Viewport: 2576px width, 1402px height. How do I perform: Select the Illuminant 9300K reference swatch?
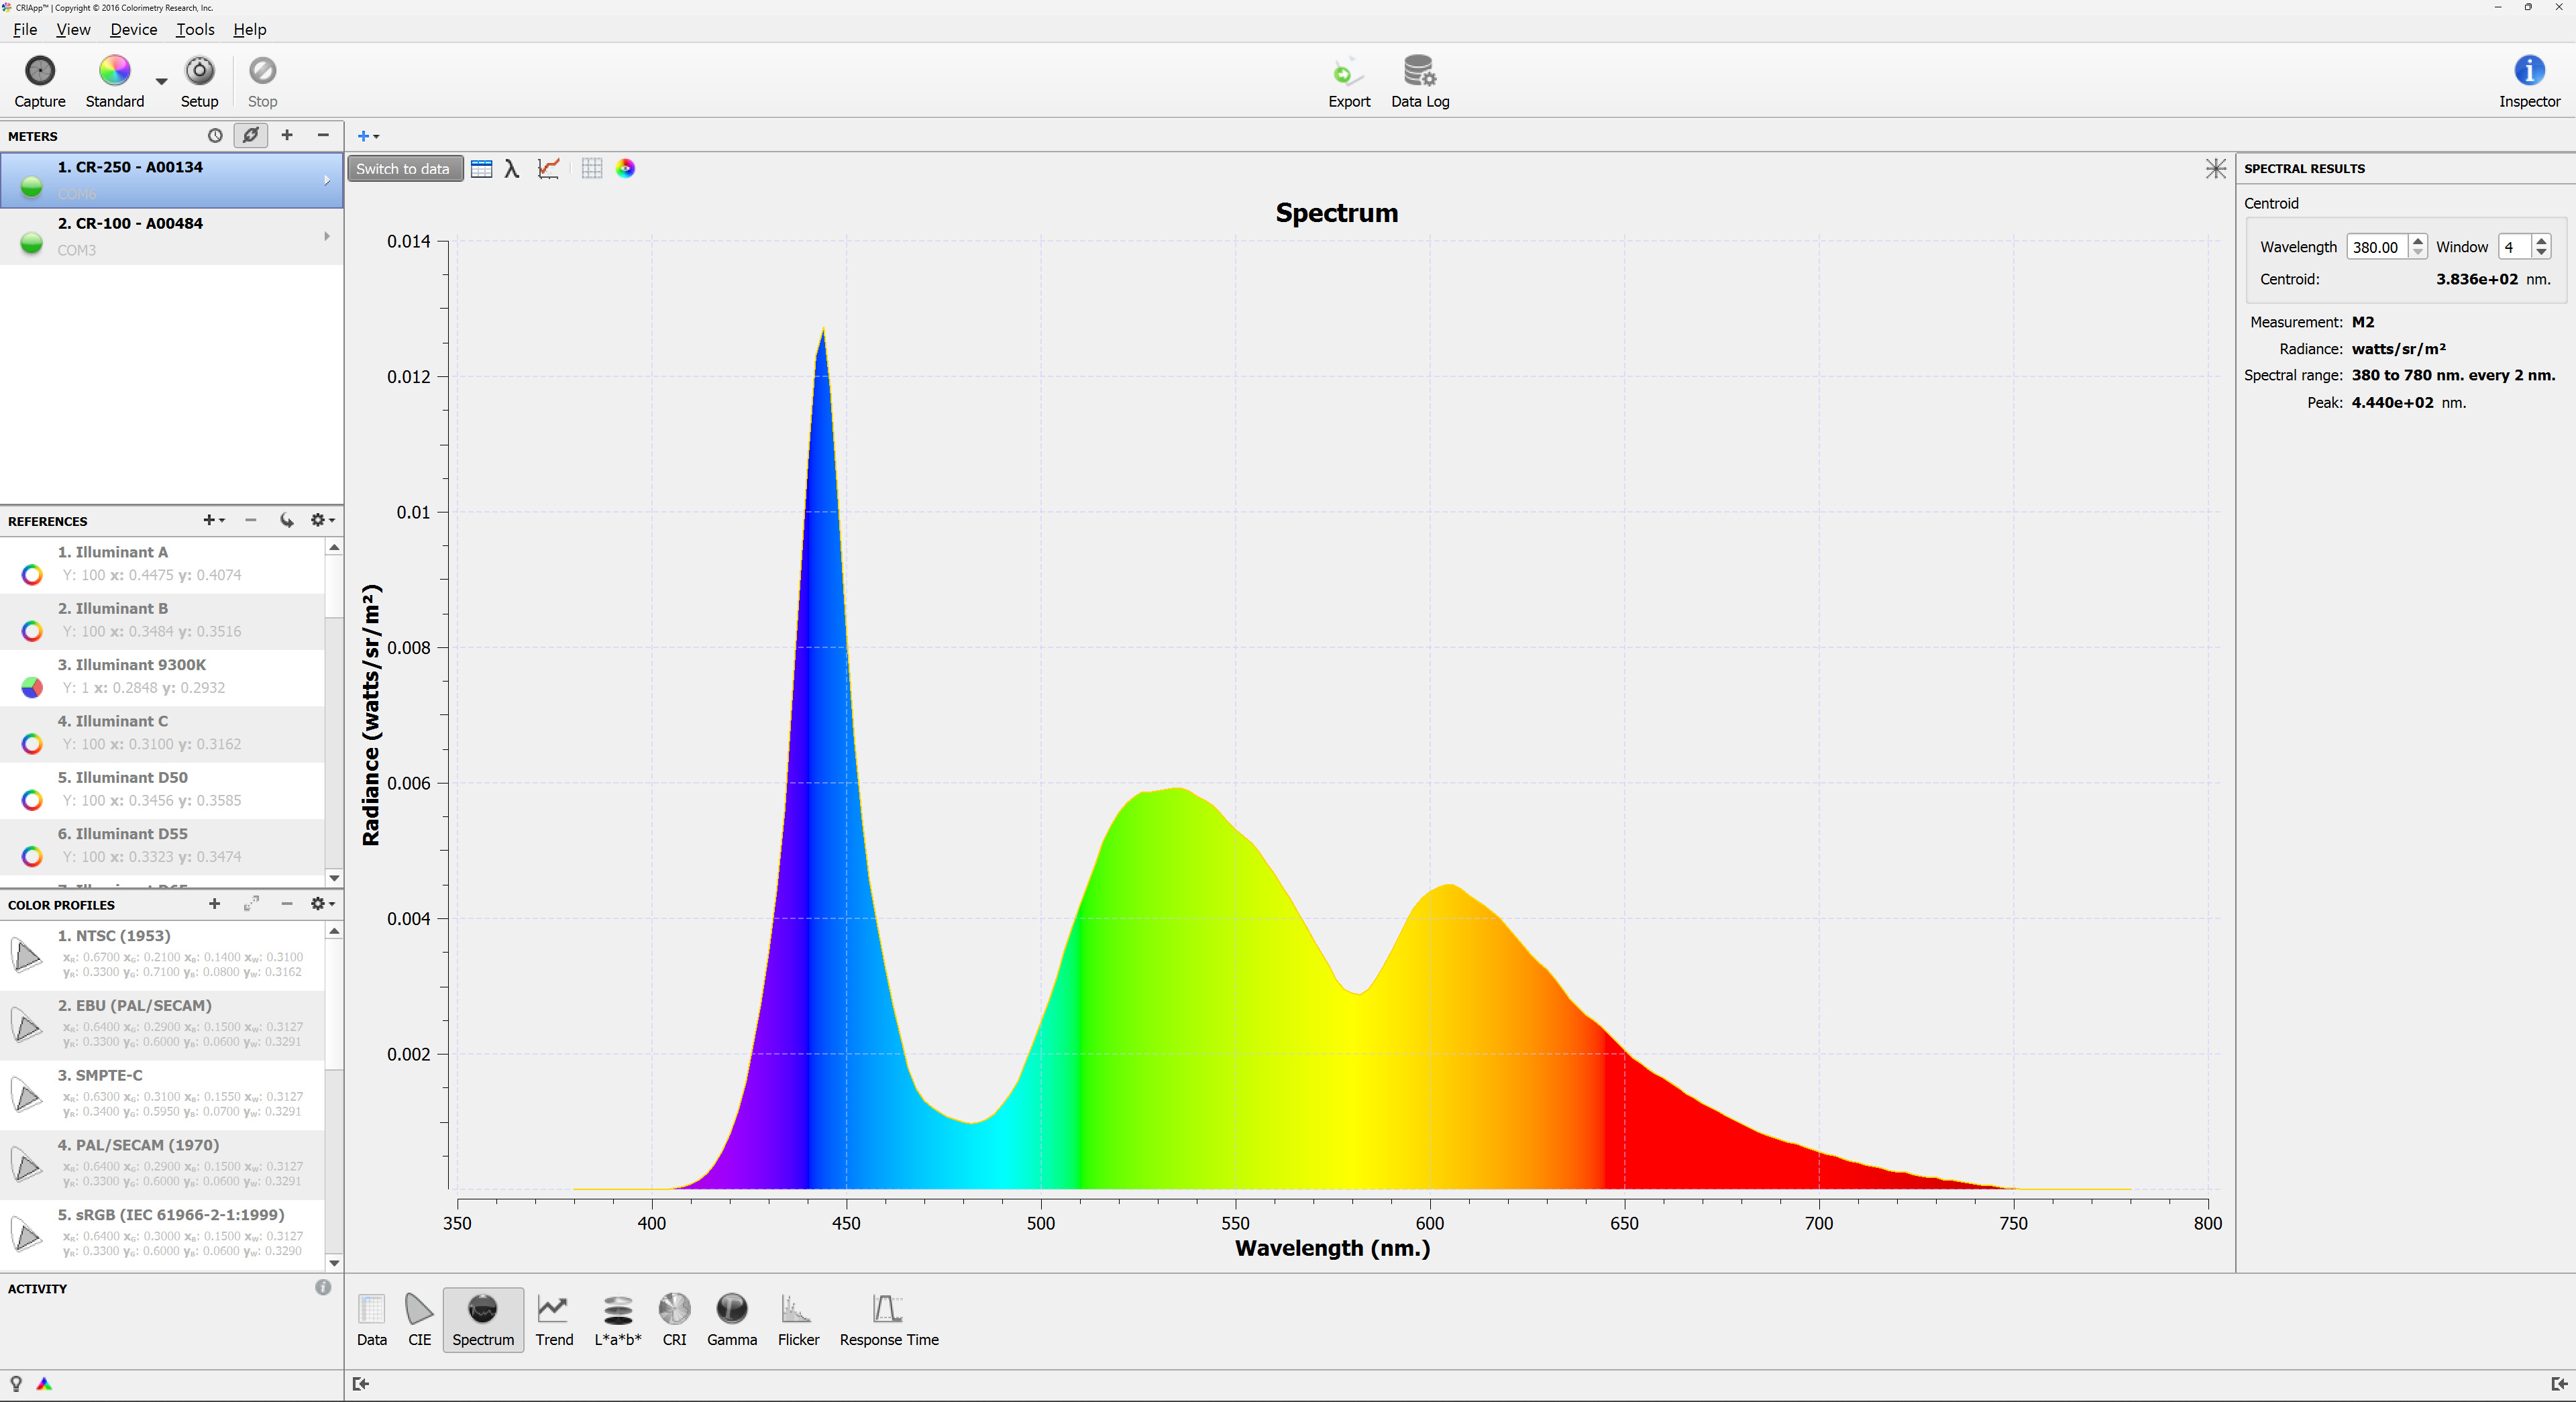point(32,687)
